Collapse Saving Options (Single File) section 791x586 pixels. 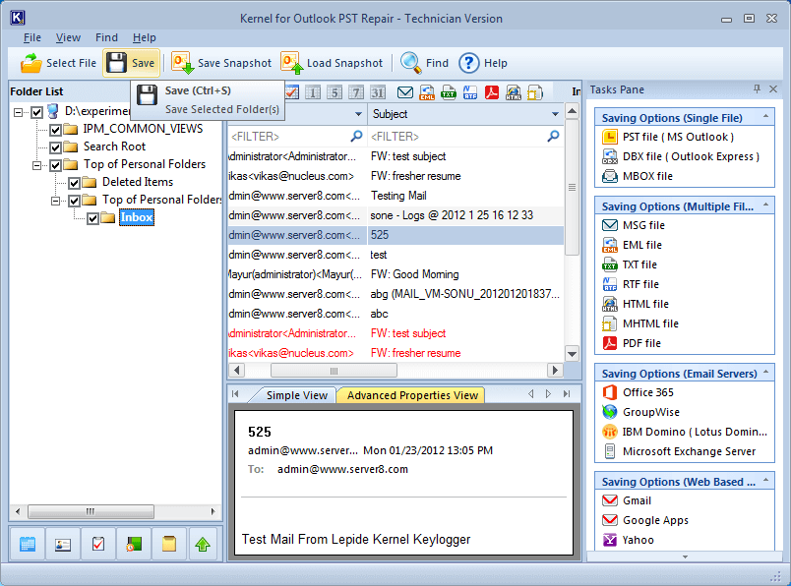(x=765, y=117)
